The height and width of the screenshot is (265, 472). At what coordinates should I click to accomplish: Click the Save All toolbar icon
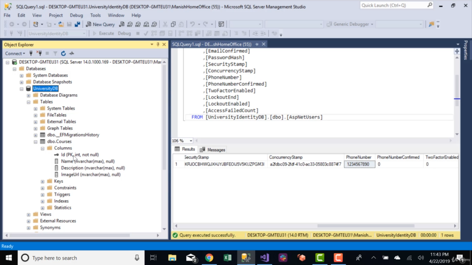click(77, 24)
